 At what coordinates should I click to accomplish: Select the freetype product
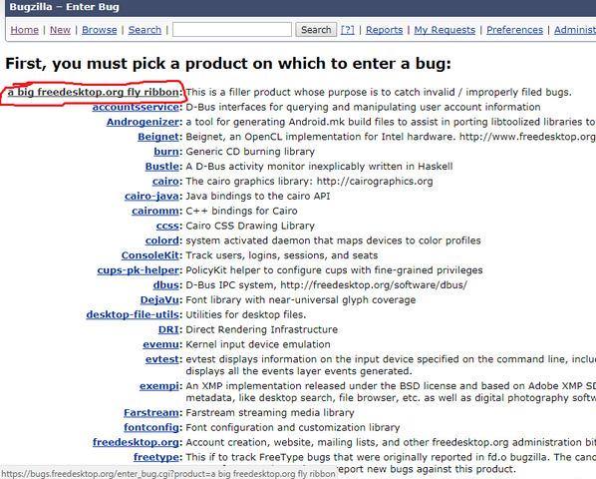(x=156, y=457)
